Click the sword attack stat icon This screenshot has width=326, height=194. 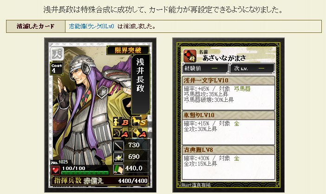pyautogui.click(x=118, y=145)
